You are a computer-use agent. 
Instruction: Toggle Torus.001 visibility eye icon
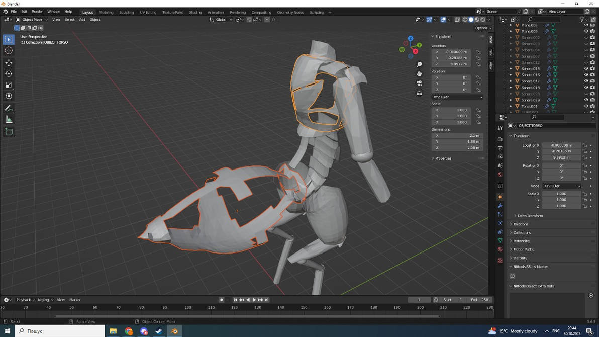(x=586, y=106)
